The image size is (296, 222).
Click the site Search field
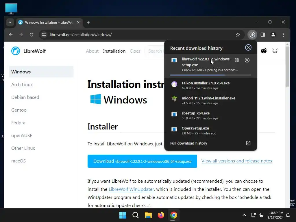point(155,51)
